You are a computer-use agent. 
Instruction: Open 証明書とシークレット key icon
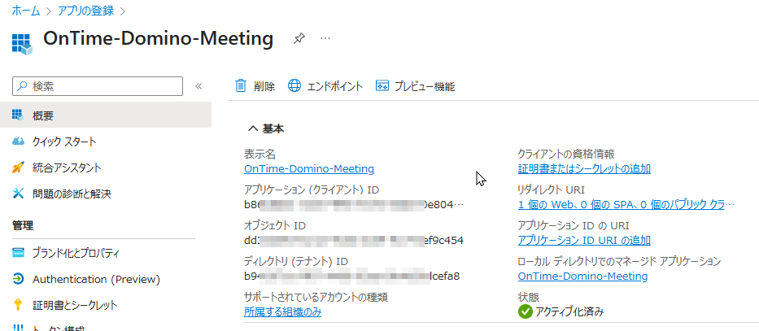18,305
